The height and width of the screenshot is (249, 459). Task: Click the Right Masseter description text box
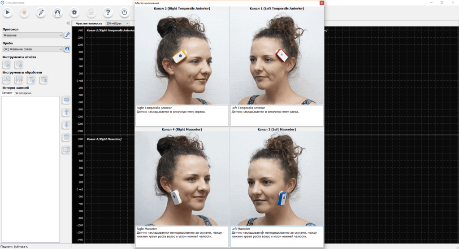tap(182, 236)
